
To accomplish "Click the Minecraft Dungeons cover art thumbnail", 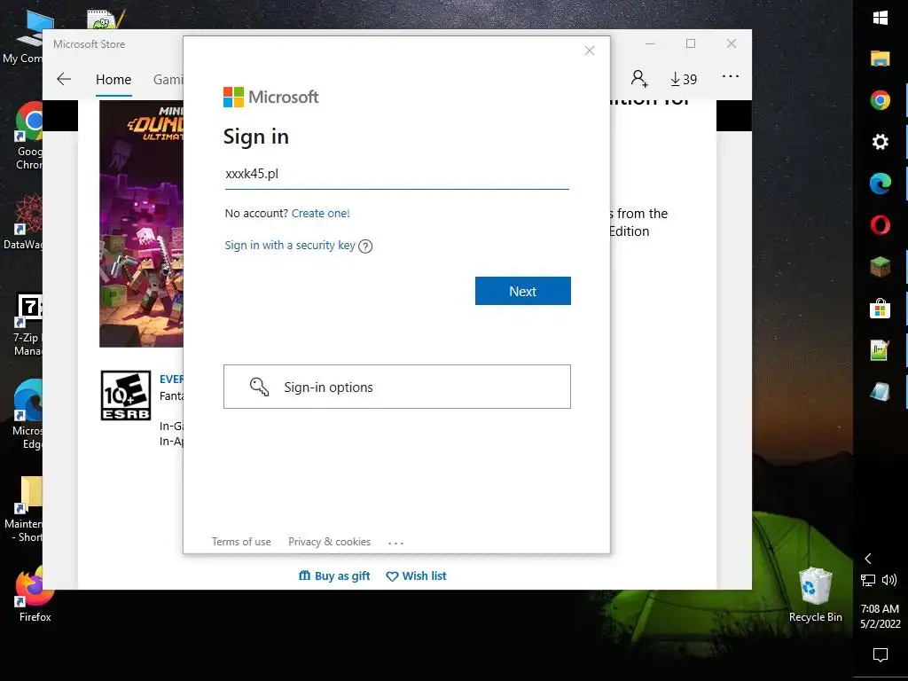I will (141, 224).
